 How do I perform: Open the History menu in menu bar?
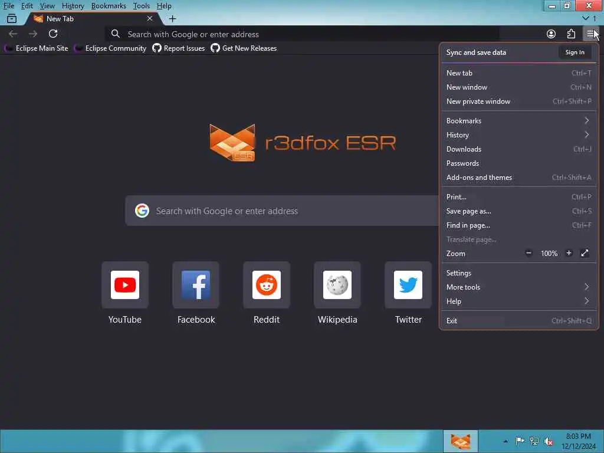point(73,6)
